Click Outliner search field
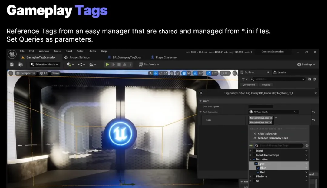327x188 pixels. (x=278, y=79)
